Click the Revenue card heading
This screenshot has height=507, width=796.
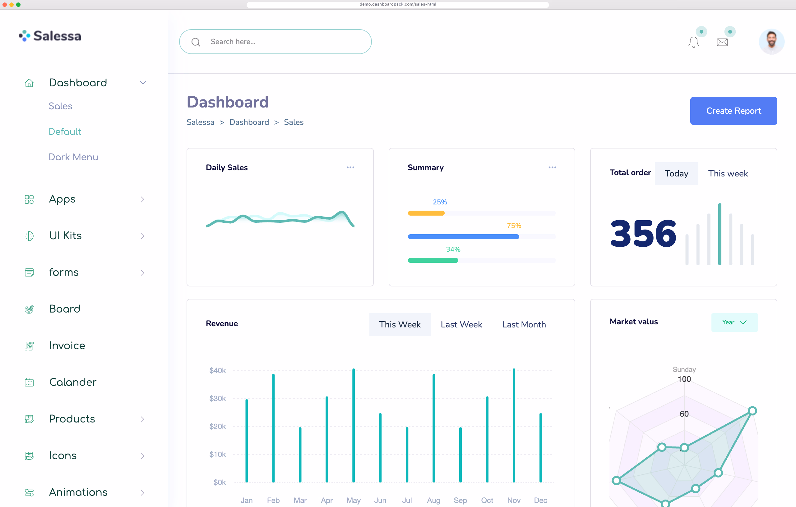coord(221,324)
